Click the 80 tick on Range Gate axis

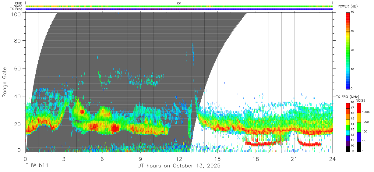tap(17, 40)
